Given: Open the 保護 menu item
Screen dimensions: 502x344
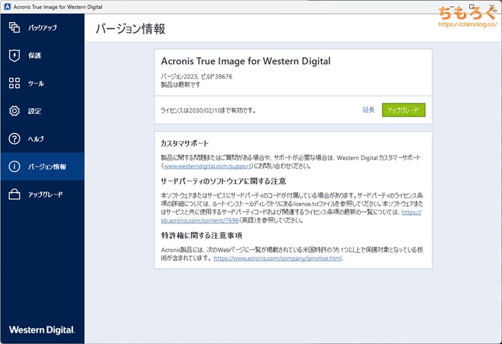Looking at the screenshot, I should 42,56.
